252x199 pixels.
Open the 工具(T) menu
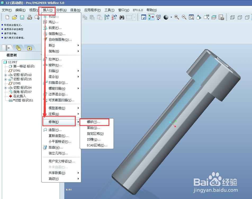[x=109, y=10]
